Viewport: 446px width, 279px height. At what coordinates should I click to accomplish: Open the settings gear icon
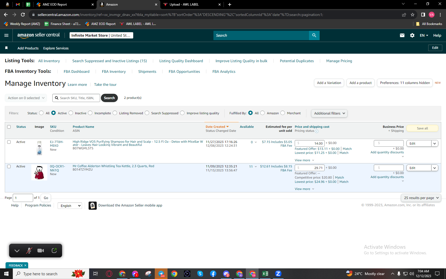click(412, 35)
